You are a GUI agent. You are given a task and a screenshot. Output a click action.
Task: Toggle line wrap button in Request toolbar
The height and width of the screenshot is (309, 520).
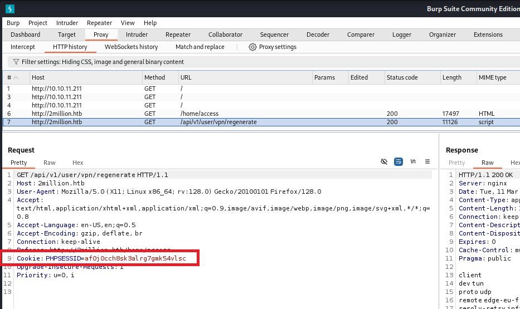398,161
